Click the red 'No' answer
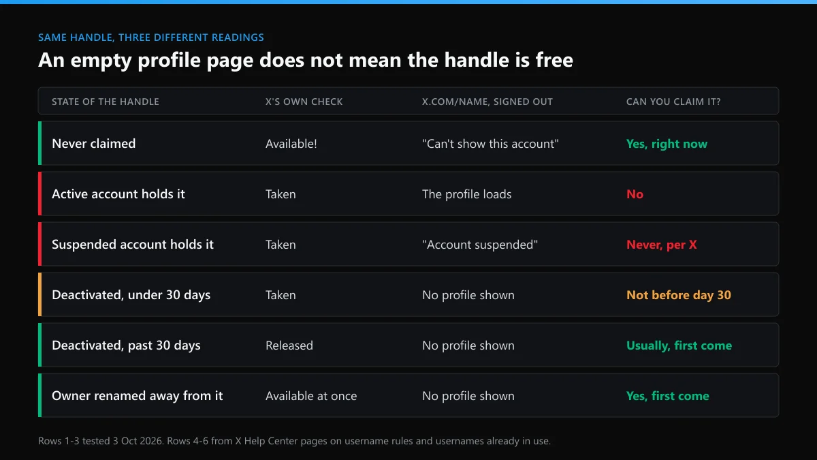 pyautogui.click(x=635, y=194)
